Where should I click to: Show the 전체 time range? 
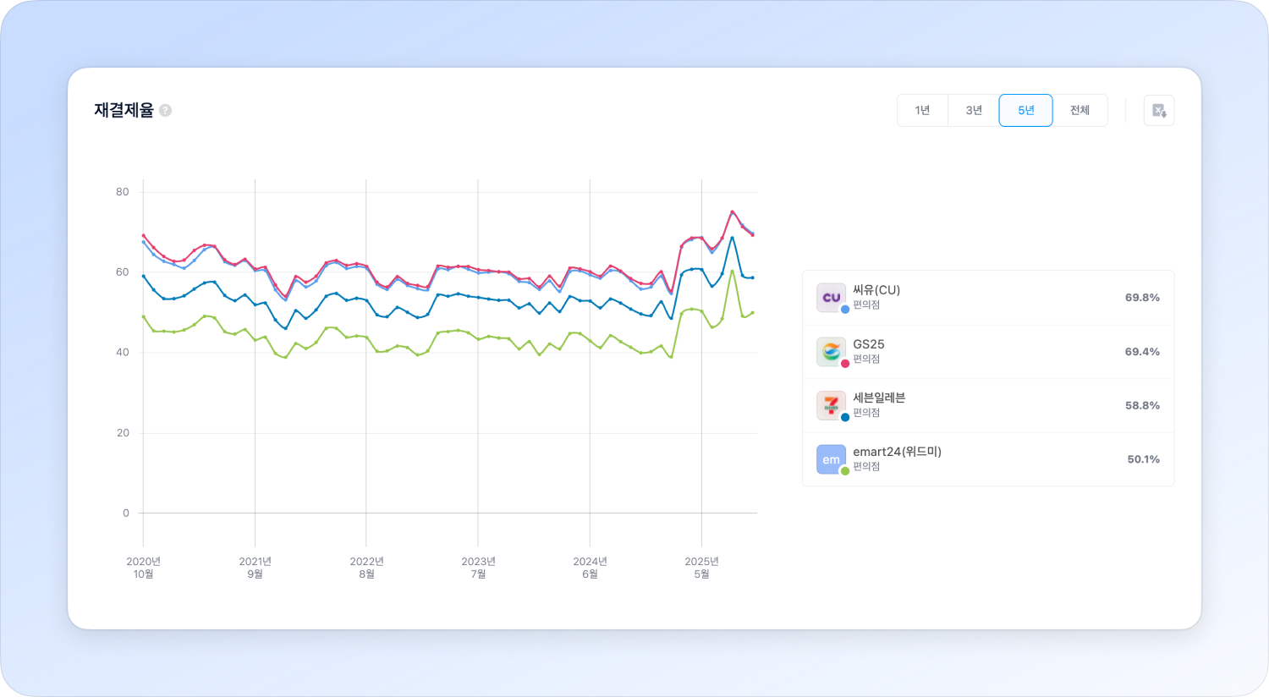1079,111
